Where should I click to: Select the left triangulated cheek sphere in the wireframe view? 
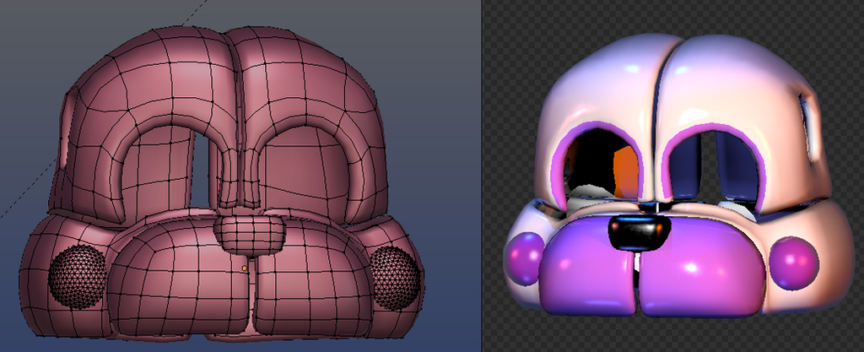pos(77,277)
